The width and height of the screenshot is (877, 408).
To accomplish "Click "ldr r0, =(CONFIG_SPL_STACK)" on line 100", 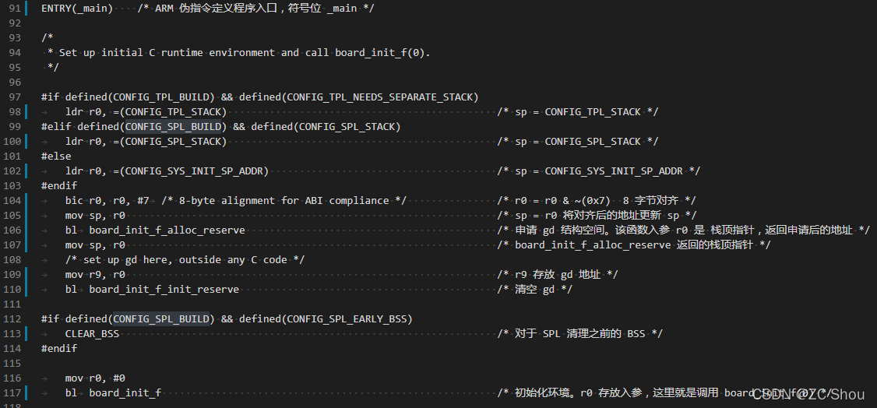I will tap(146, 142).
